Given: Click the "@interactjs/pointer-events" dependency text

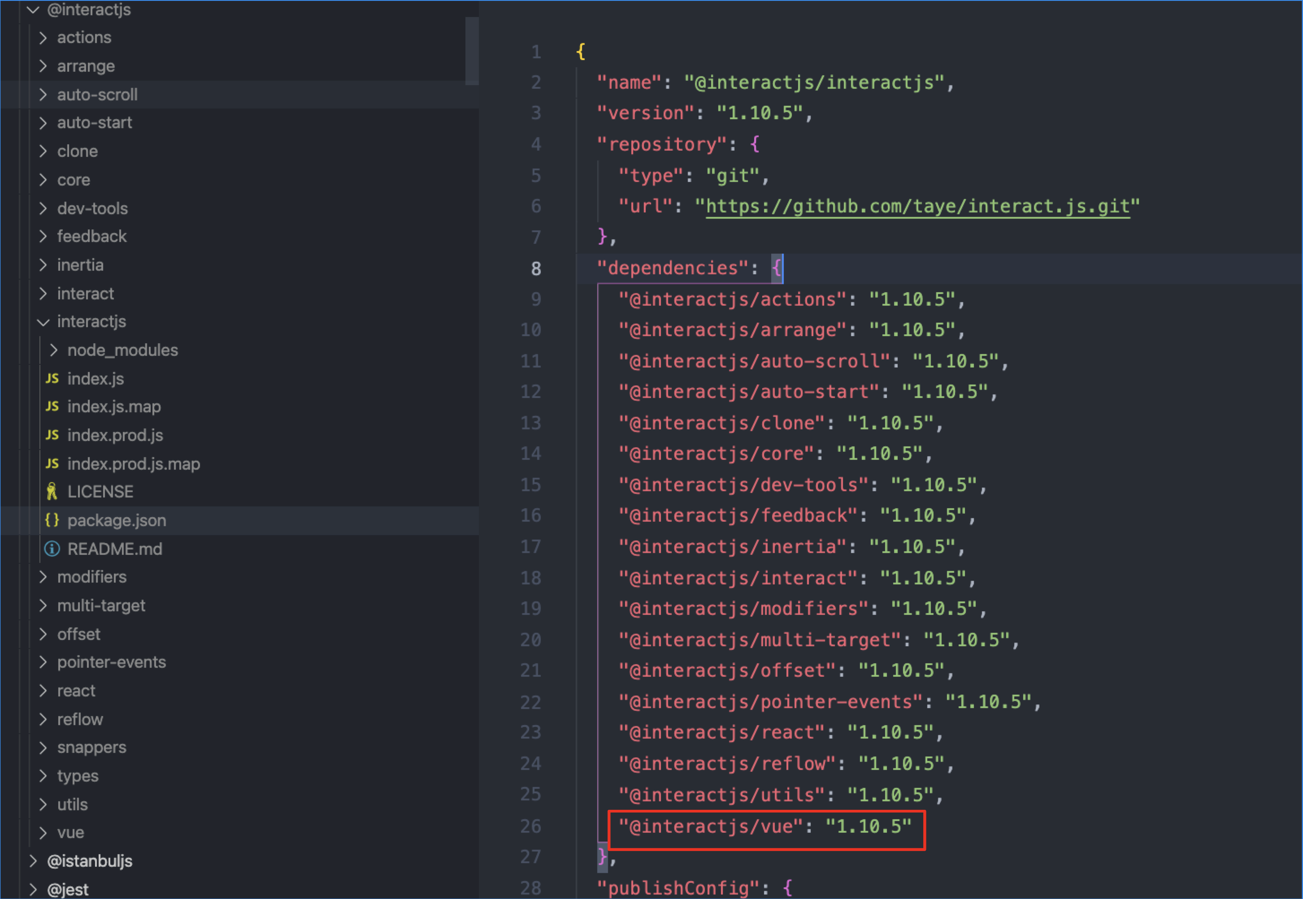Looking at the screenshot, I should click(771, 702).
